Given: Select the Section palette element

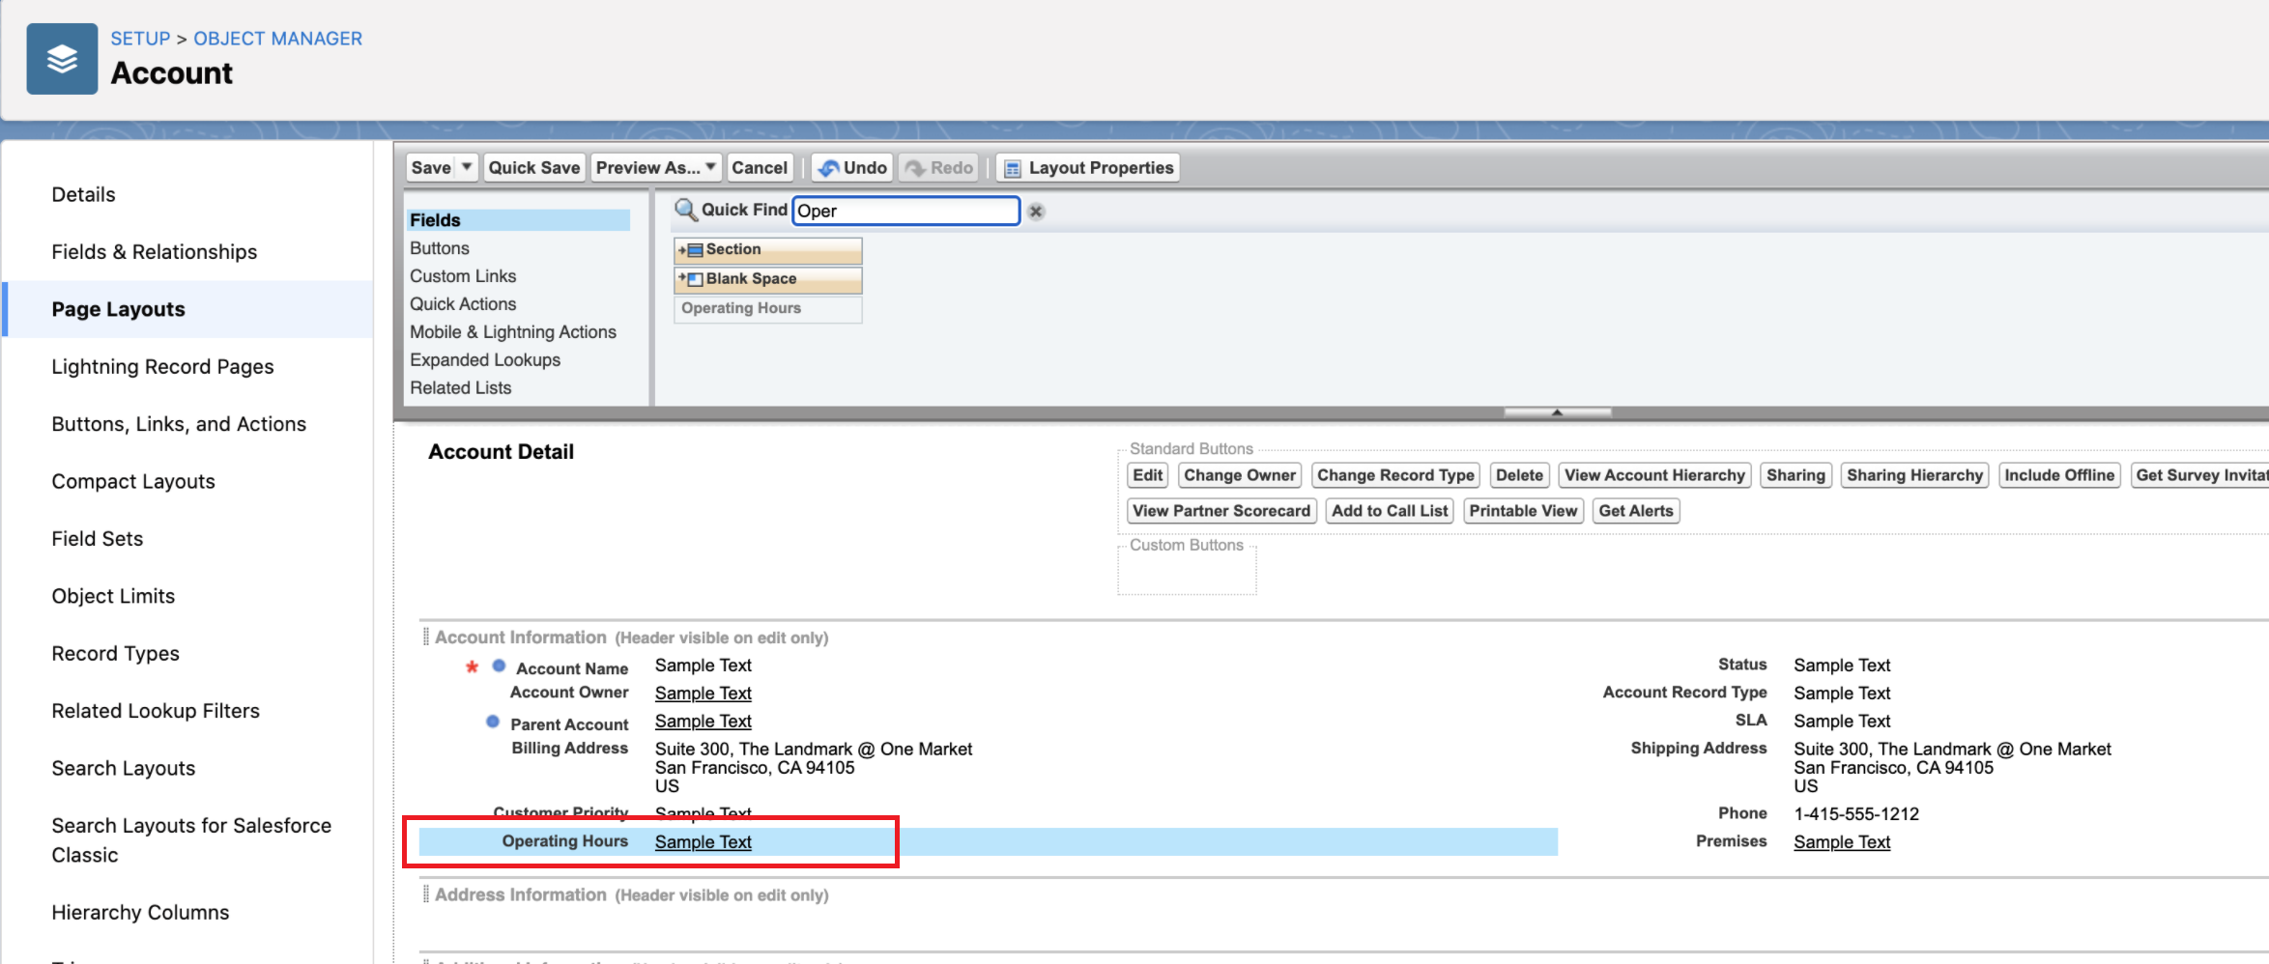Looking at the screenshot, I should click(767, 250).
